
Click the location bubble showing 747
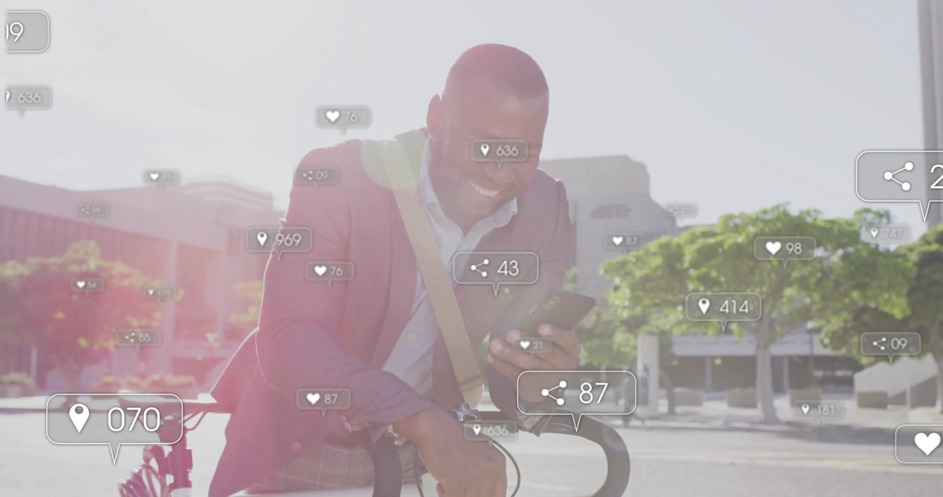(886, 234)
